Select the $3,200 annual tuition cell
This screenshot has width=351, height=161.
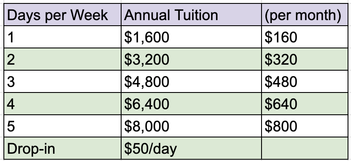191,59
